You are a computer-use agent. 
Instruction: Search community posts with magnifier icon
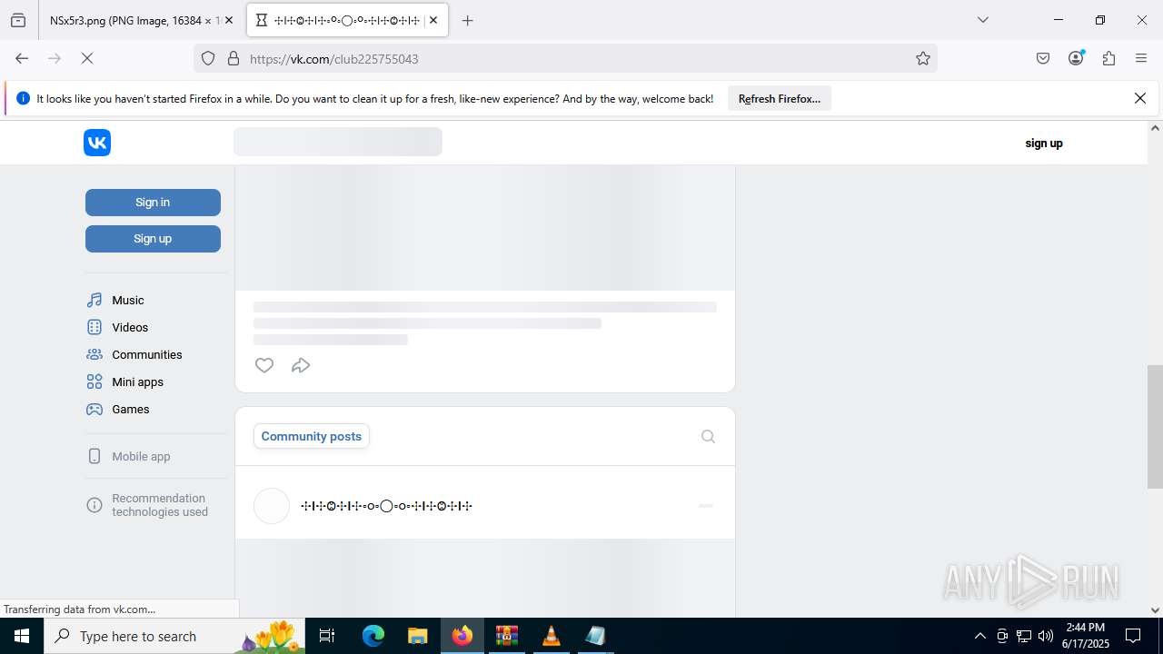coord(709,437)
